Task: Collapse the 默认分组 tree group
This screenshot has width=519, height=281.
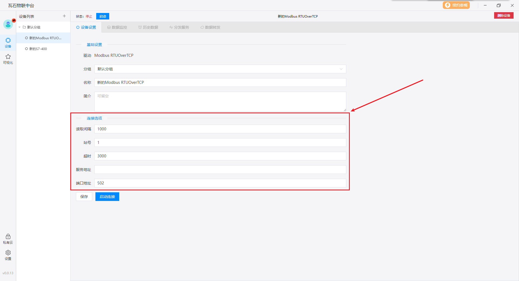Action: [20, 27]
